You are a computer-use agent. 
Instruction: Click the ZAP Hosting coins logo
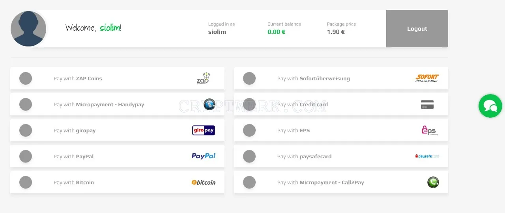(x=203, y=78)
